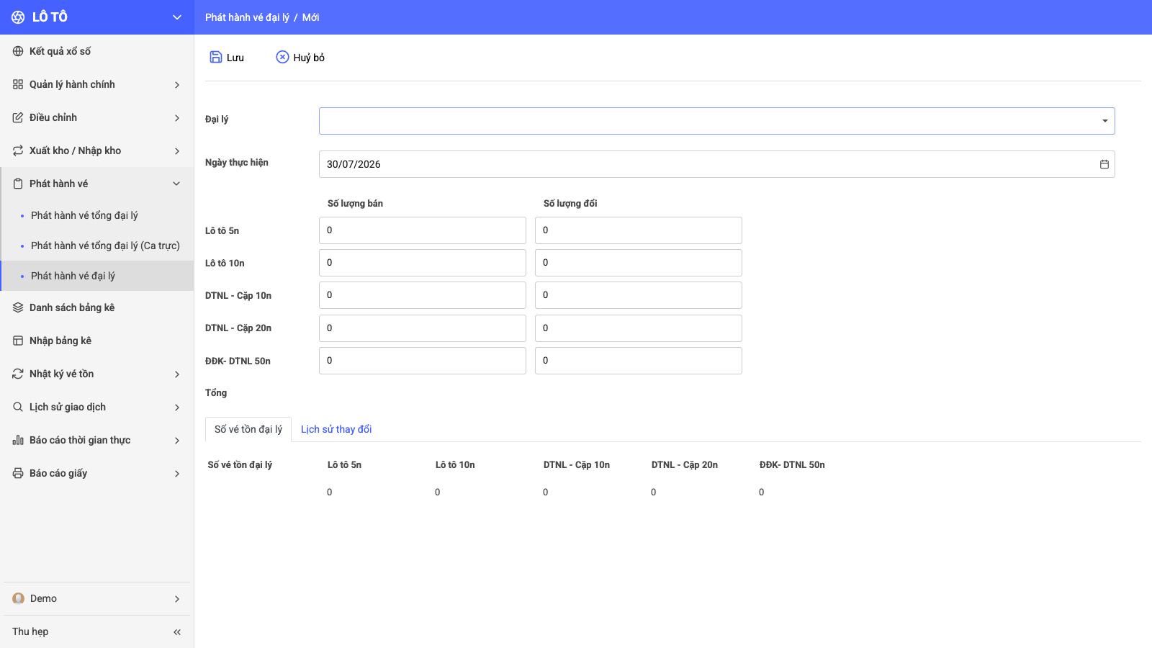Click ĐĐK- DTNL 50n header in stock table

[792, 465]
